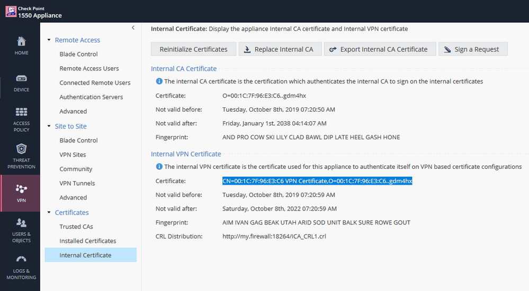Open Connected Remote Users page
The image size is (529, 291).
pos(95,83)
